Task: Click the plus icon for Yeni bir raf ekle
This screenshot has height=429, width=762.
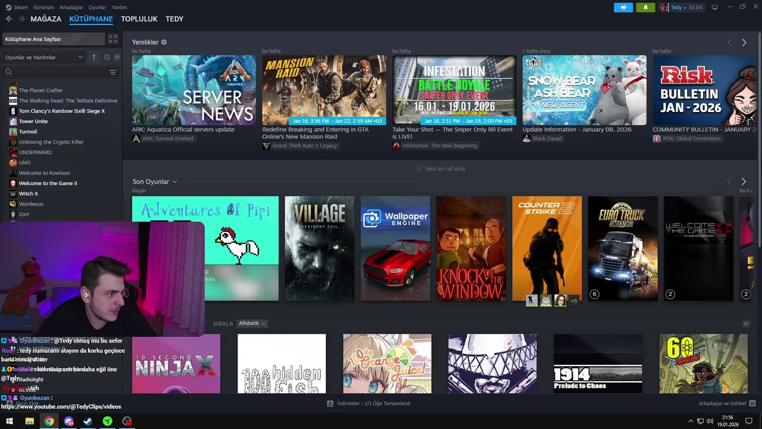Action: [x=419, y=169]
